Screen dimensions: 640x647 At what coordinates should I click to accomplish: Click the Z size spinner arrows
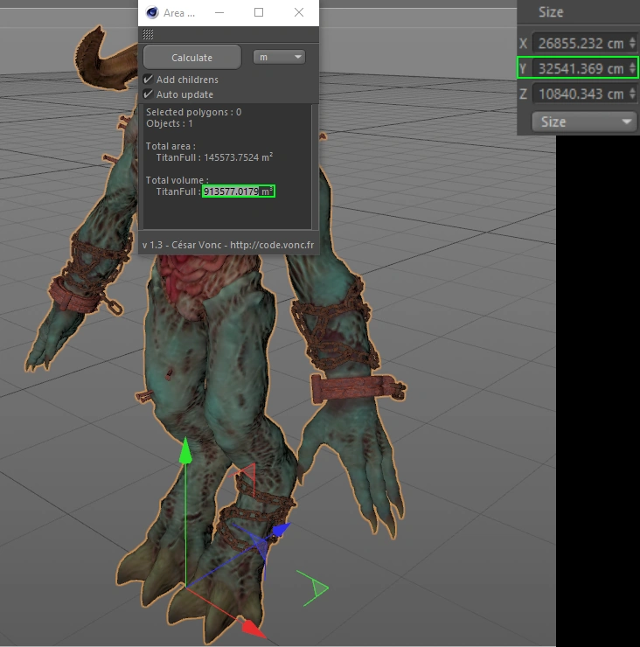[x=632, y=94]
